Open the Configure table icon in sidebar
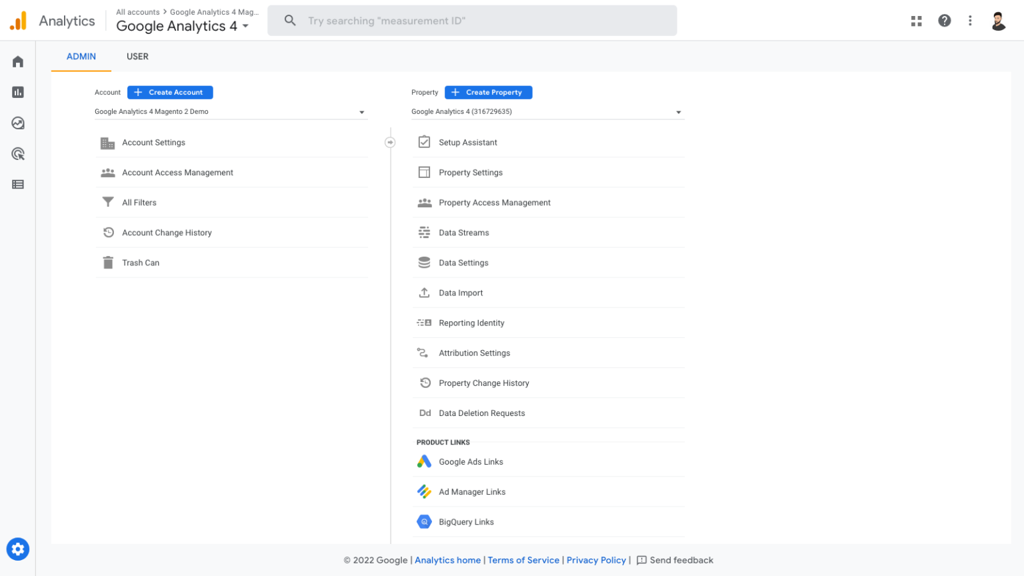Screen dimensions: 1024x576 pyautogui.click(x=18, y=185)
